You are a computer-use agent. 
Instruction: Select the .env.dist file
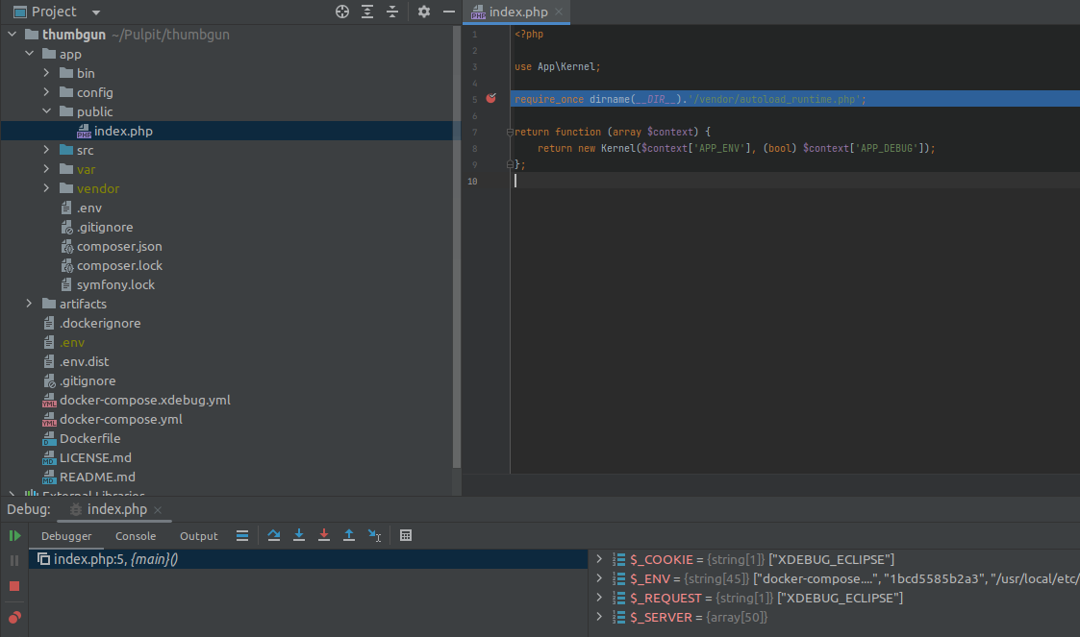(84, 362)
